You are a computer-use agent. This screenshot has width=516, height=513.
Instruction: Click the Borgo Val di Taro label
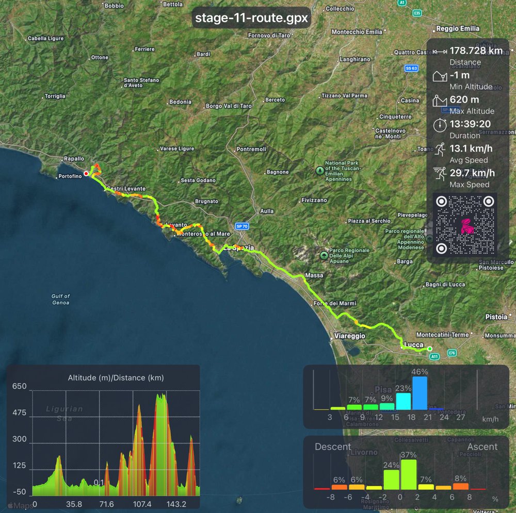pos(229,106)
